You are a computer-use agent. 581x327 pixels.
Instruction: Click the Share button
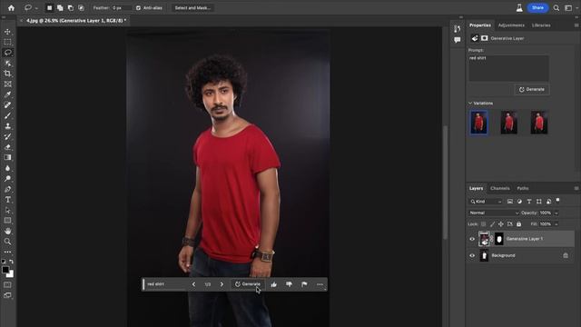(537, 8)
